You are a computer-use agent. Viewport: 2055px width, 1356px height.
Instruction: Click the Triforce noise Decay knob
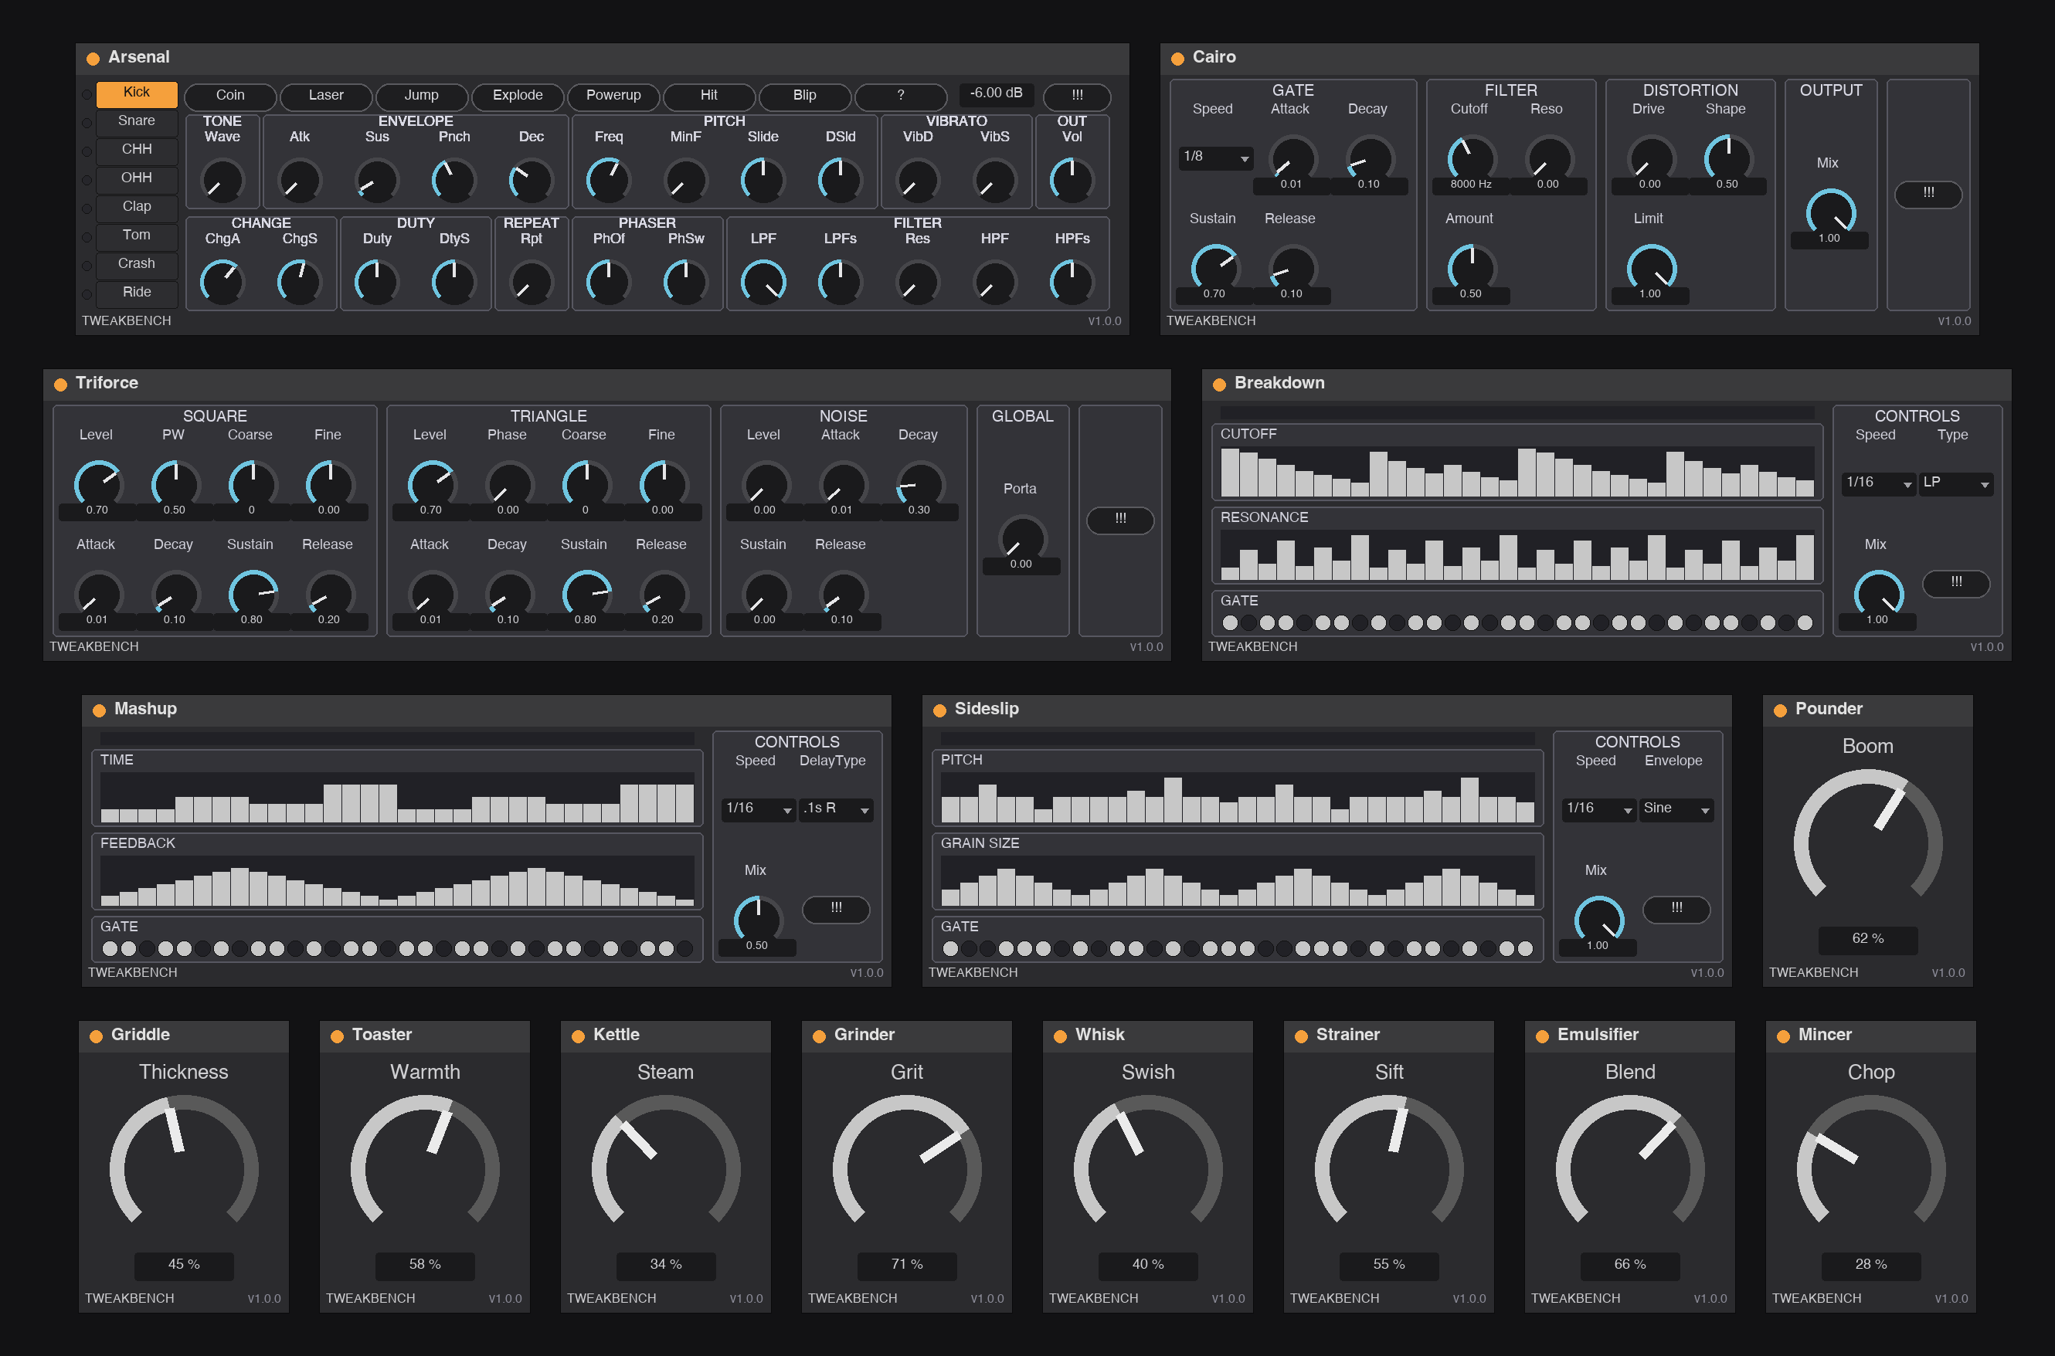tap(920, 484)
